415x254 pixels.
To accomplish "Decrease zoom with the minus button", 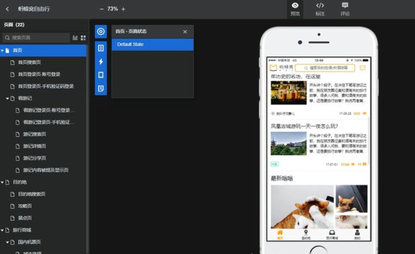I will 101,9.
